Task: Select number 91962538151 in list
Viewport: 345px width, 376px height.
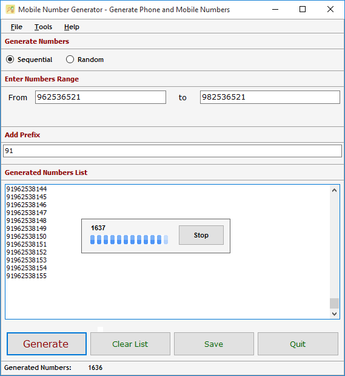Action: (x=27, y=244)
